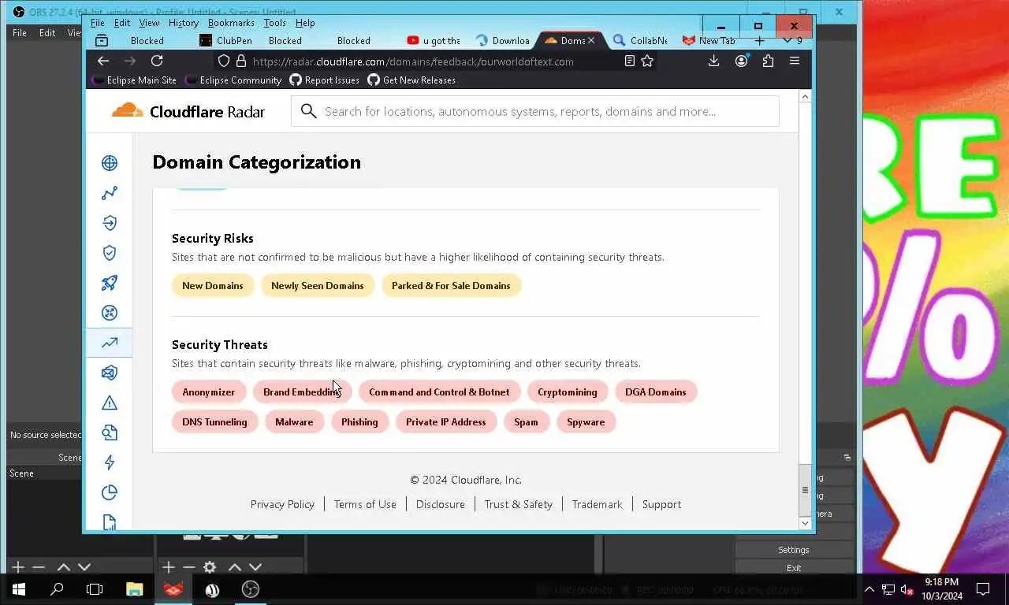The height and width of the screenshot is (605, 1009).
Task: Open the globe overview icon in Radar sidebar
Action: [x=110, y=163]
